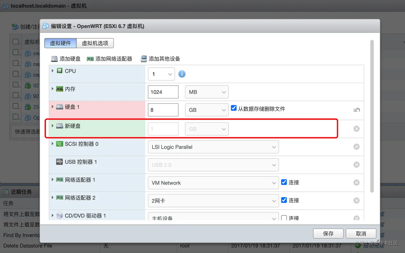Viewport: 405px width, 253px height.
Task: Click the memory size field 1024
Action: pos(163,92)
